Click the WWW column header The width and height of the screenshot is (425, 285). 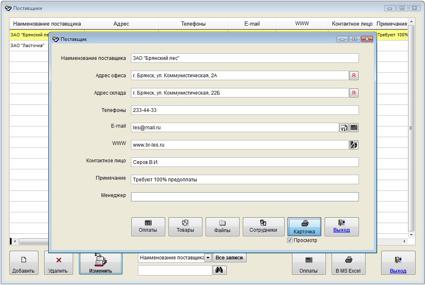coord(302,24)
